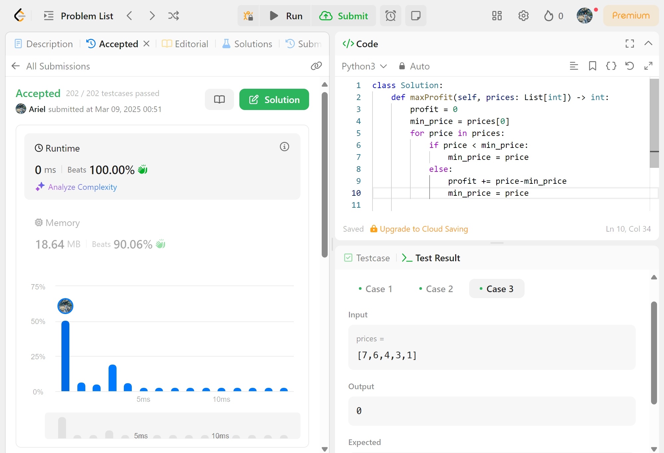Open the notes book icon button
Image resolution: width=664 pixels, height=453 pixels.
pos(219,99)
